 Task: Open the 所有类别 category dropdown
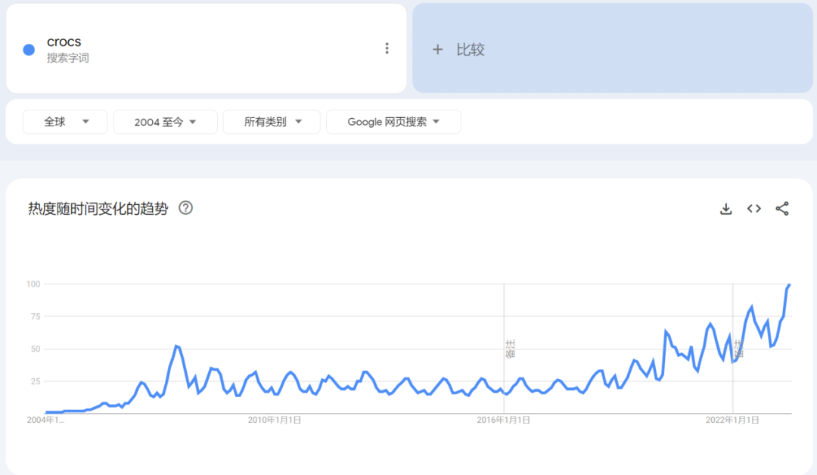coord(272,121)
